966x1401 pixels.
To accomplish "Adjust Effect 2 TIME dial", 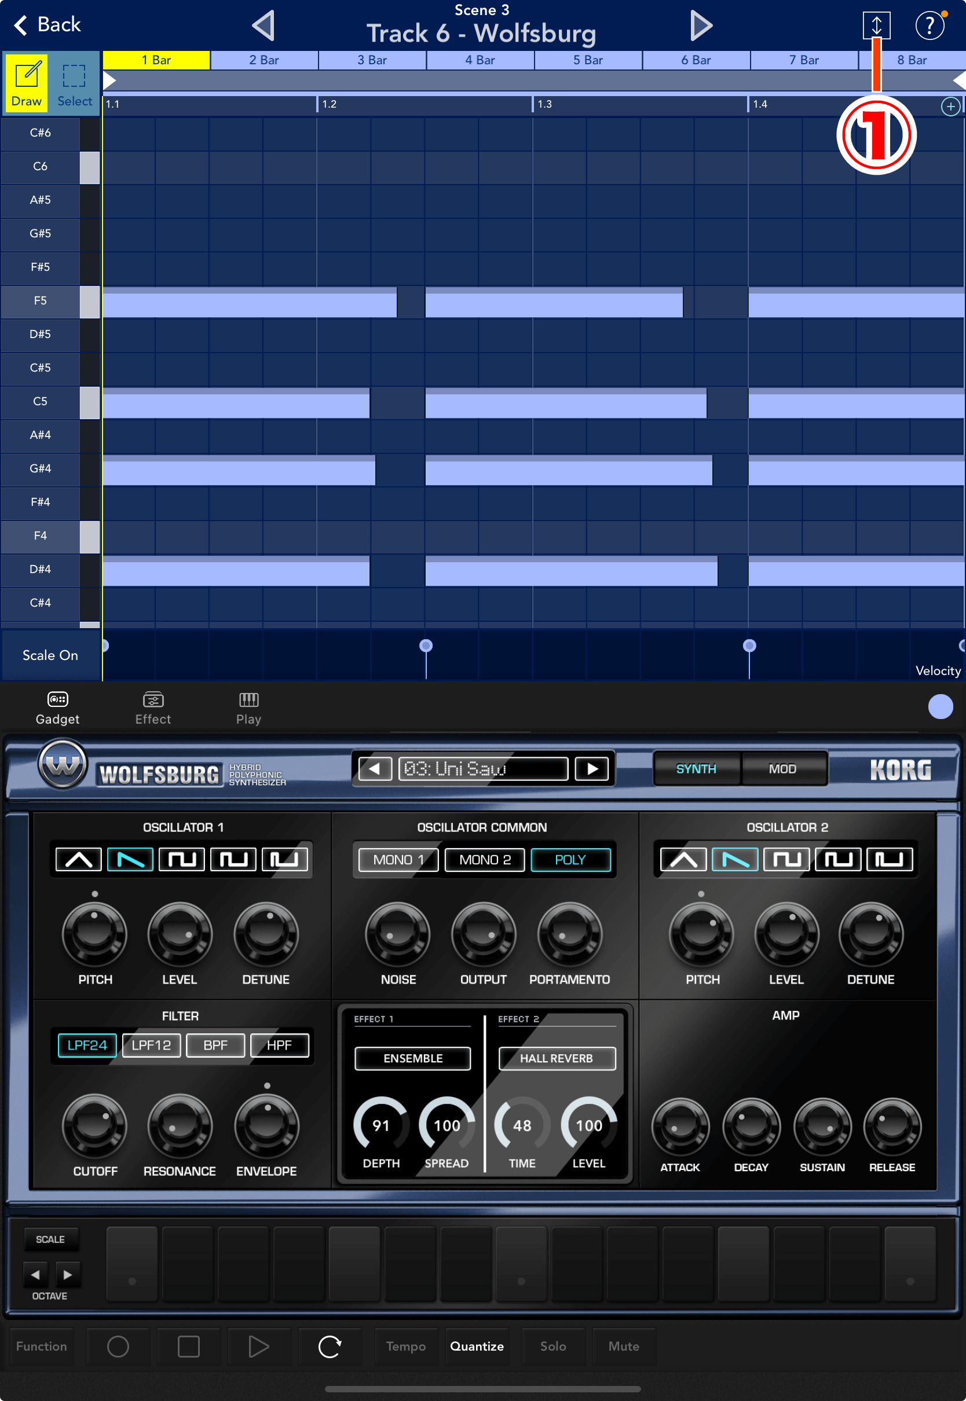I will coord(522,1124).
